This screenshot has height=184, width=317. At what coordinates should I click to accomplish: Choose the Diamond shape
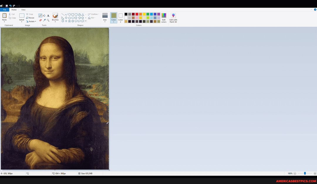66,18
